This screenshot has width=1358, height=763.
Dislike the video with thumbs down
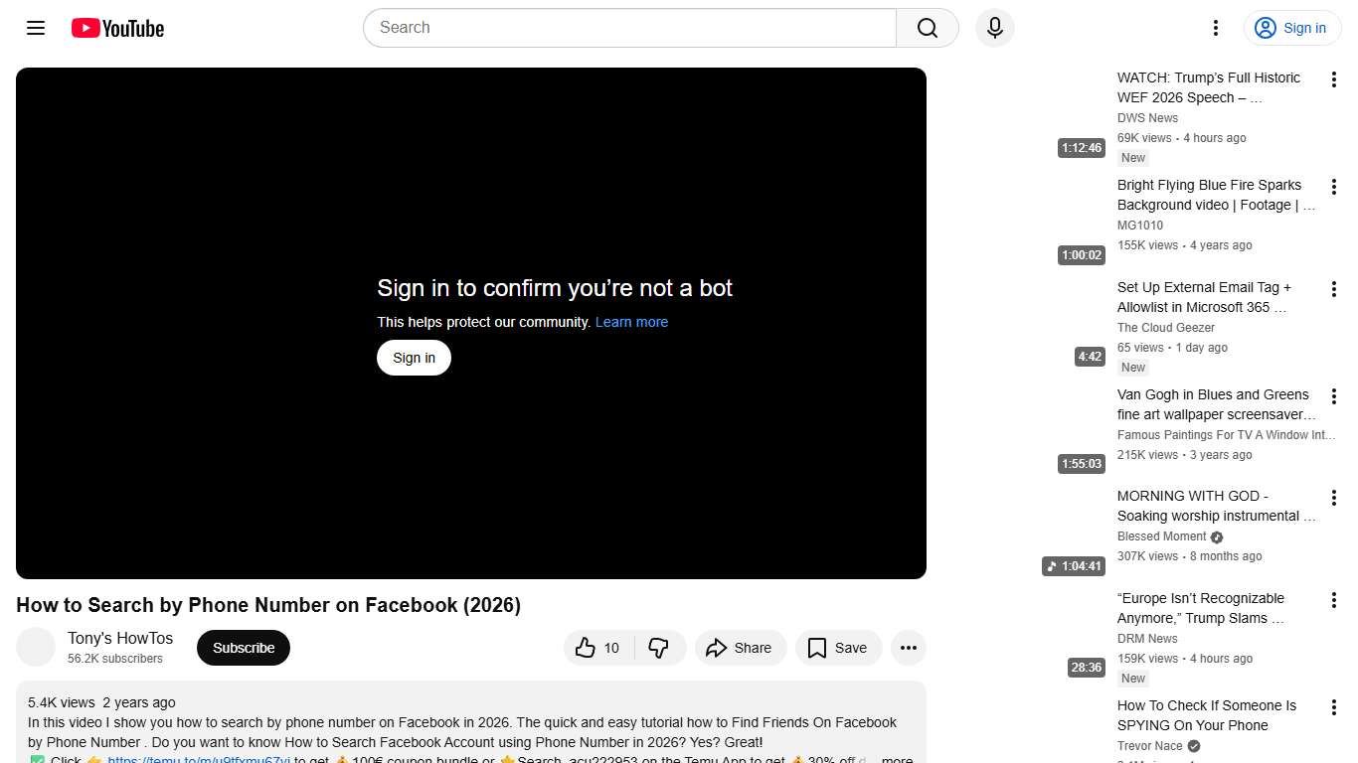tap(659, 647)
